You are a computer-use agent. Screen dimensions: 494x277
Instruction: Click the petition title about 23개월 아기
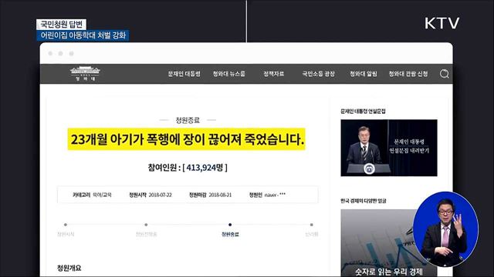(187, 139)
